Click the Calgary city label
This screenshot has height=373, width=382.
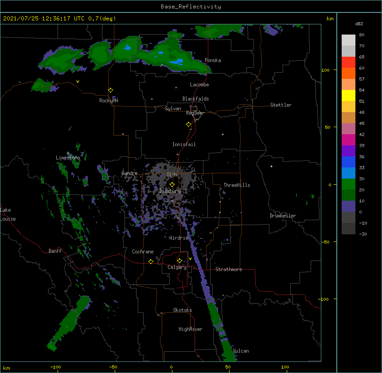[177, 267]
